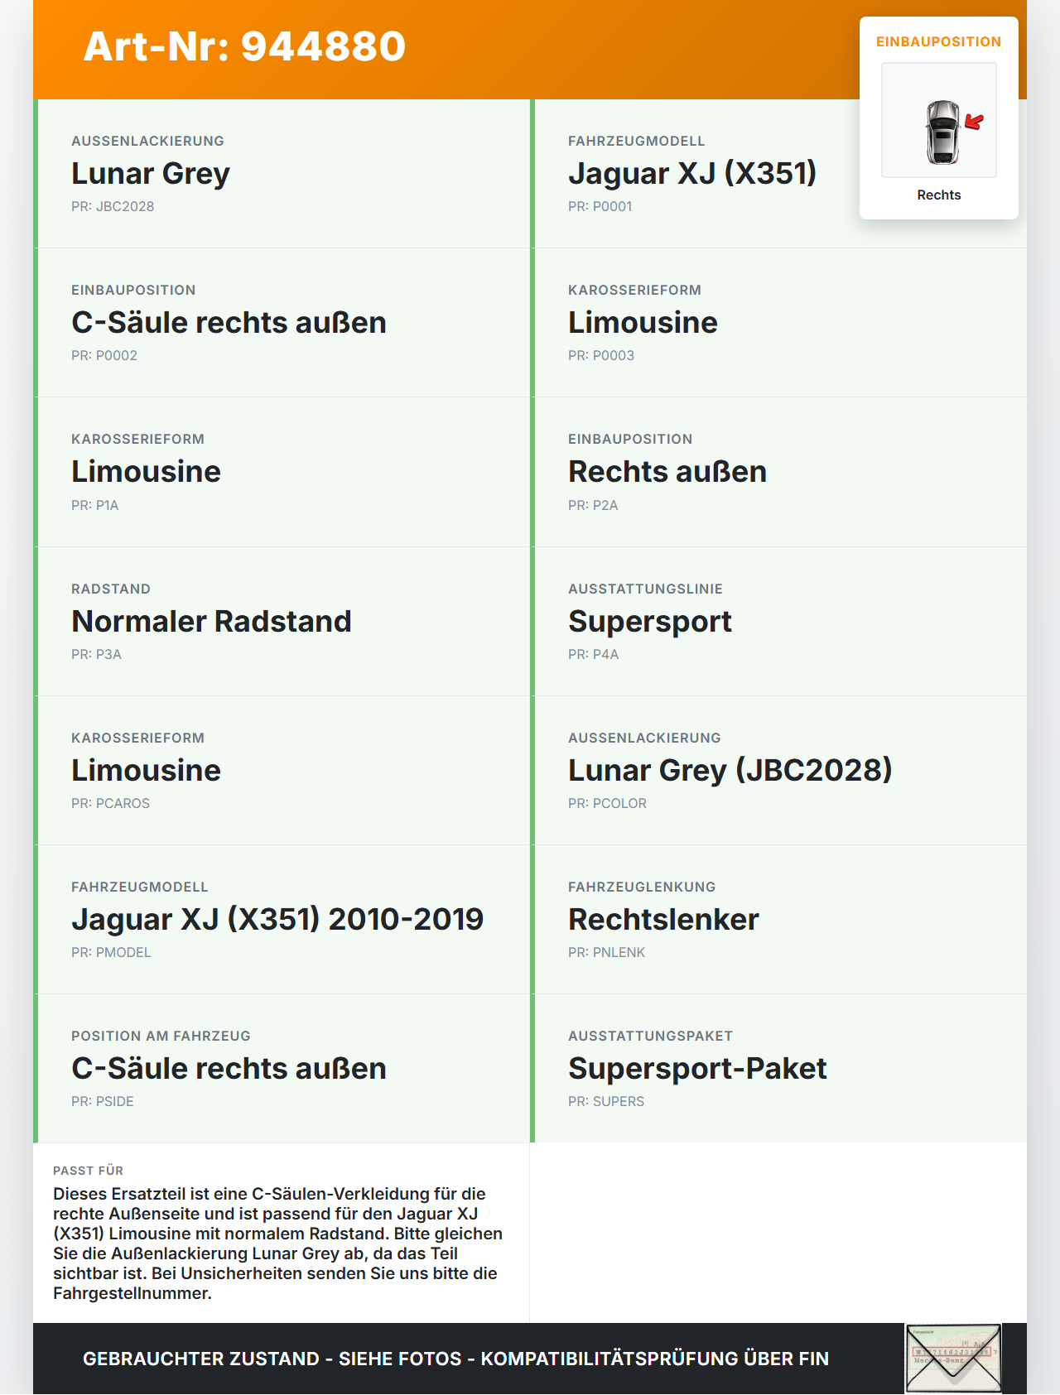Click the Art-Nr: 944880 heading
This screenshot has height=1395, width=1060.
coord(244,46)
